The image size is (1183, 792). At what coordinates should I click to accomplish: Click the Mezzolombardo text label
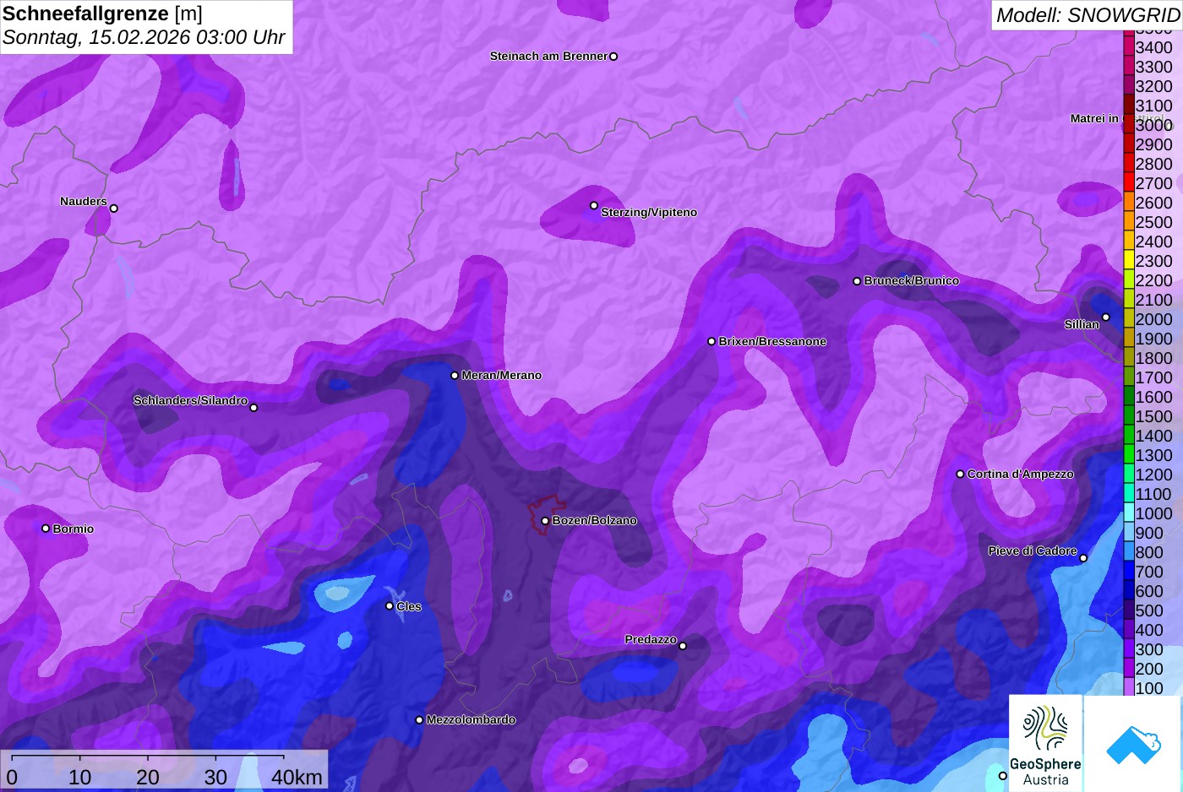coord(471,720)
